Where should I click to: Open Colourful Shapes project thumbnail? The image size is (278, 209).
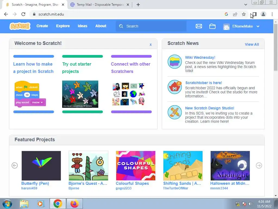(x=136, y=166)
